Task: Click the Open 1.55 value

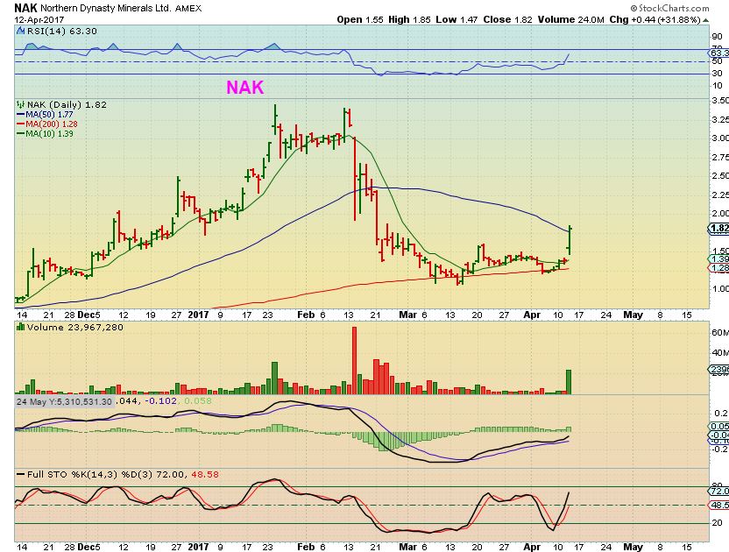Action: tap(360, 19)
